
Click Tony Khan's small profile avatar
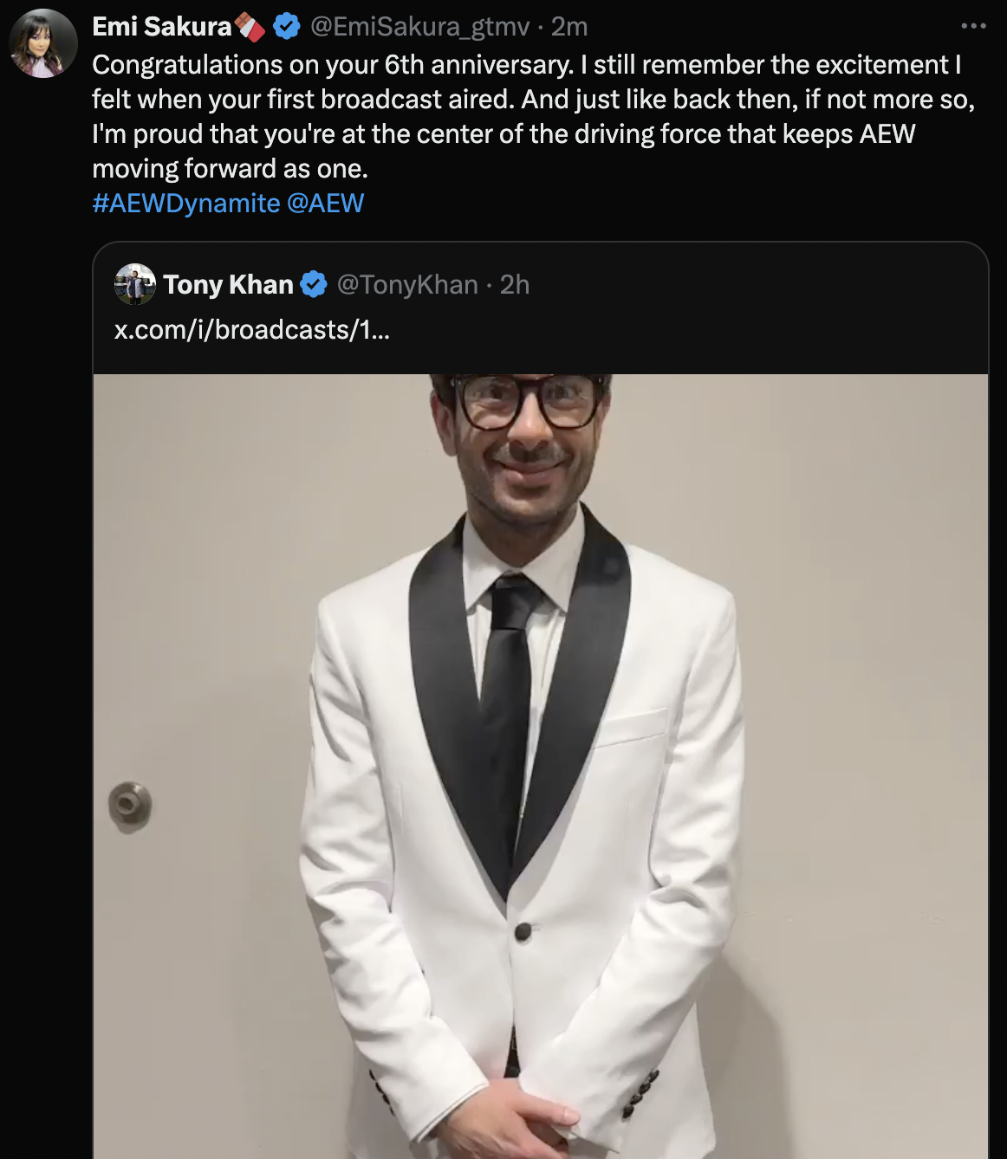coord(135,284)
